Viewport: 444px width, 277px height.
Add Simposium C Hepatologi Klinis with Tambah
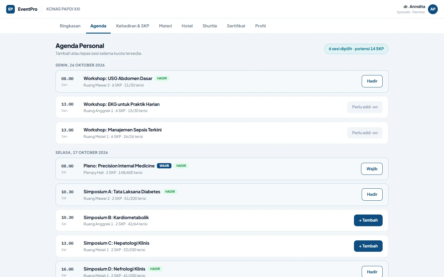[368, 246]
